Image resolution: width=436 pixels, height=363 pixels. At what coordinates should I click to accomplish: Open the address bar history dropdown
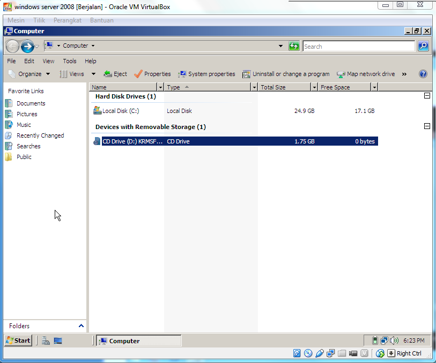click(280, 46)
